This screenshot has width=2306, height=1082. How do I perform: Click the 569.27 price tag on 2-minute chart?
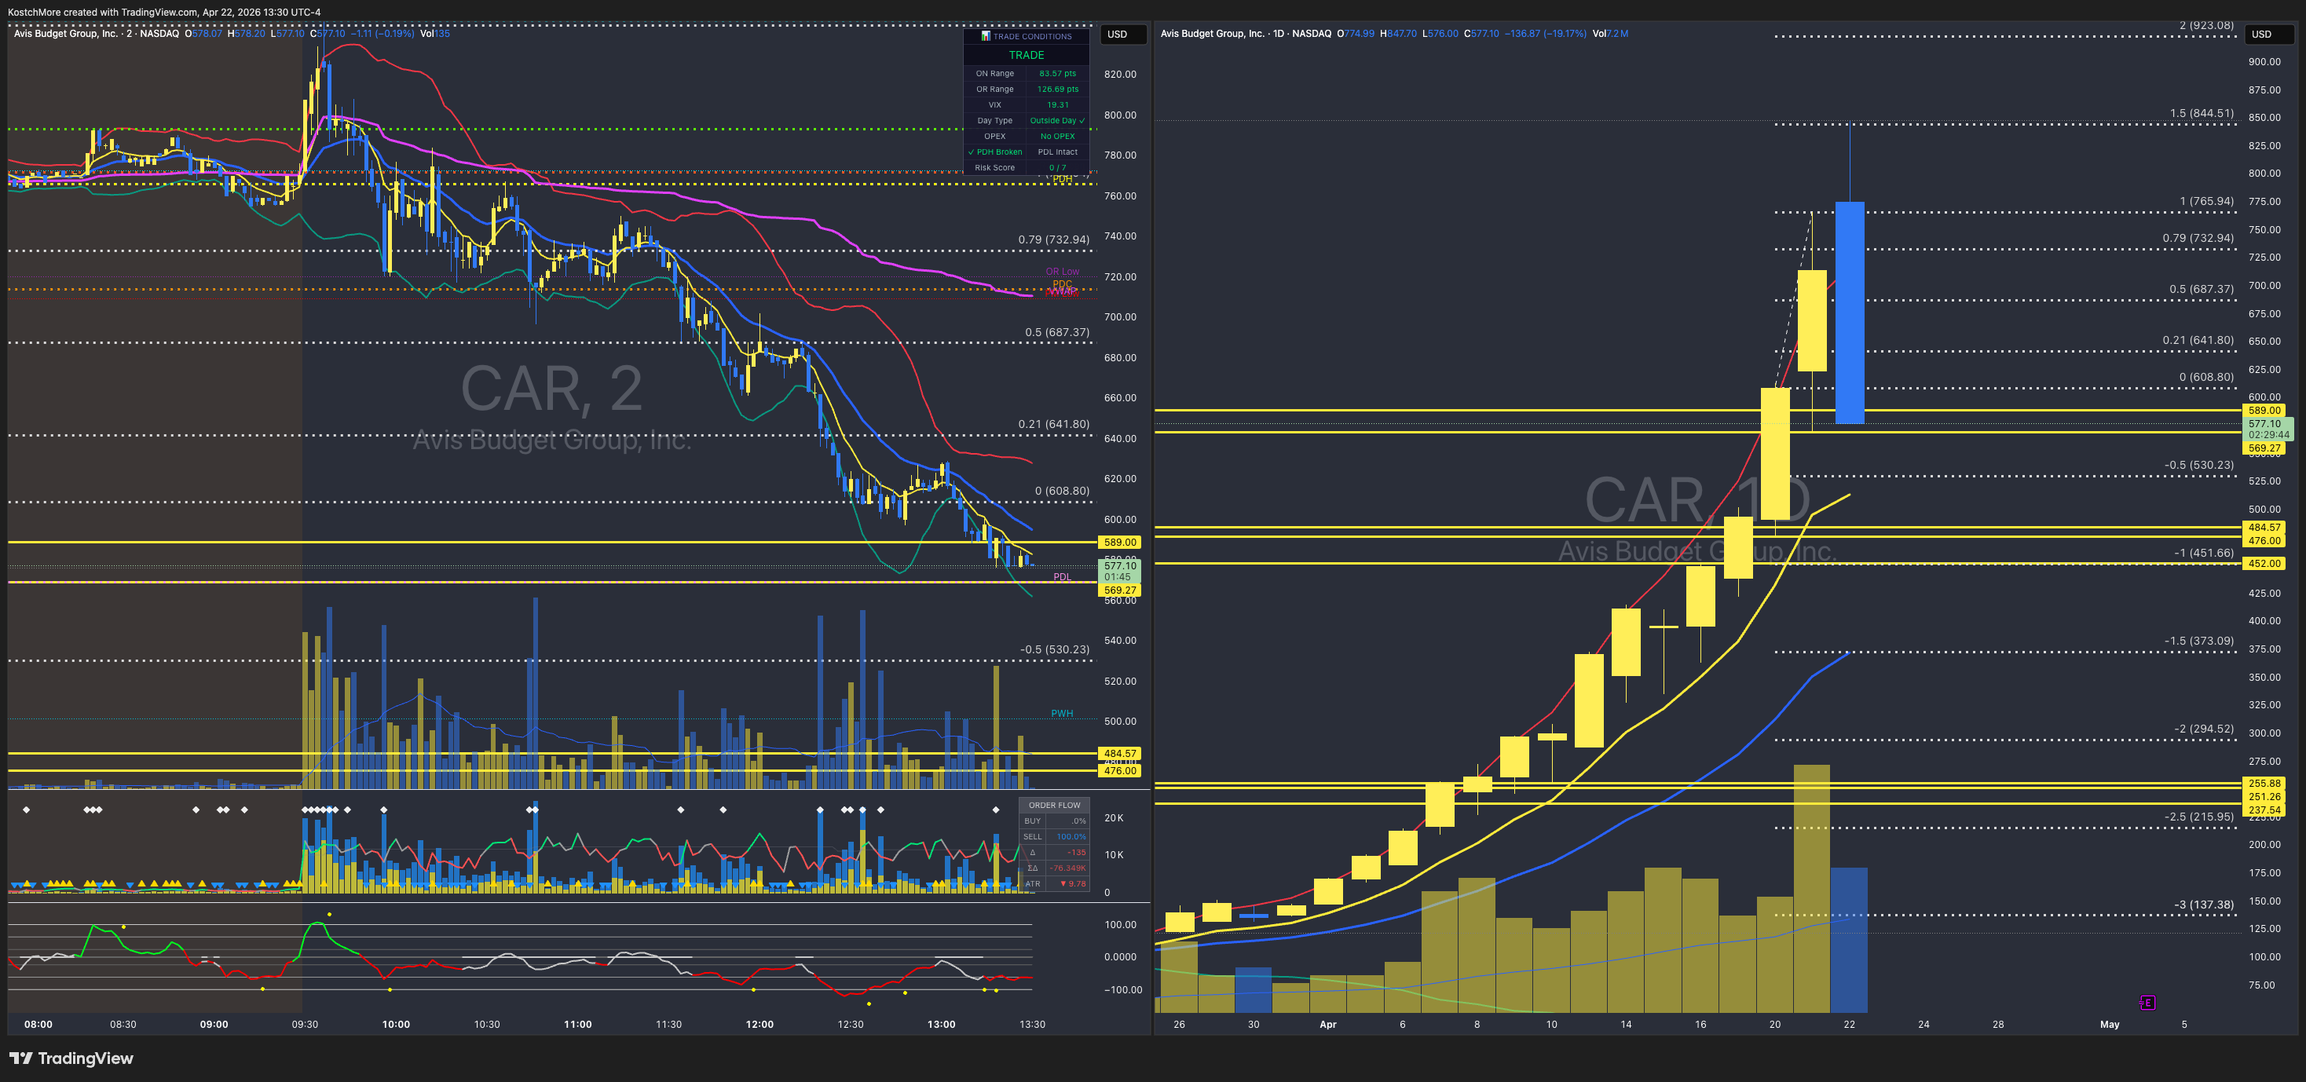(1120, 590)
